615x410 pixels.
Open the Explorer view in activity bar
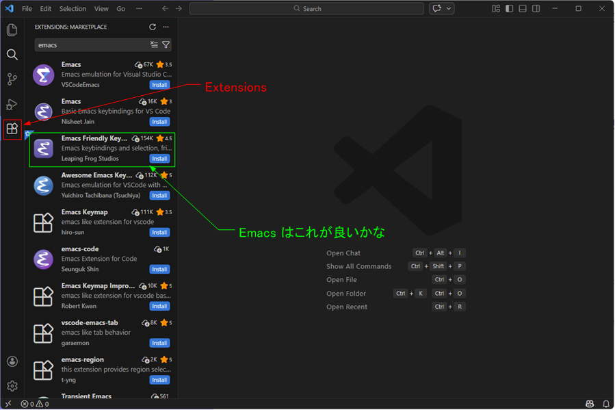pyautogui.click(x=12, y=30)
